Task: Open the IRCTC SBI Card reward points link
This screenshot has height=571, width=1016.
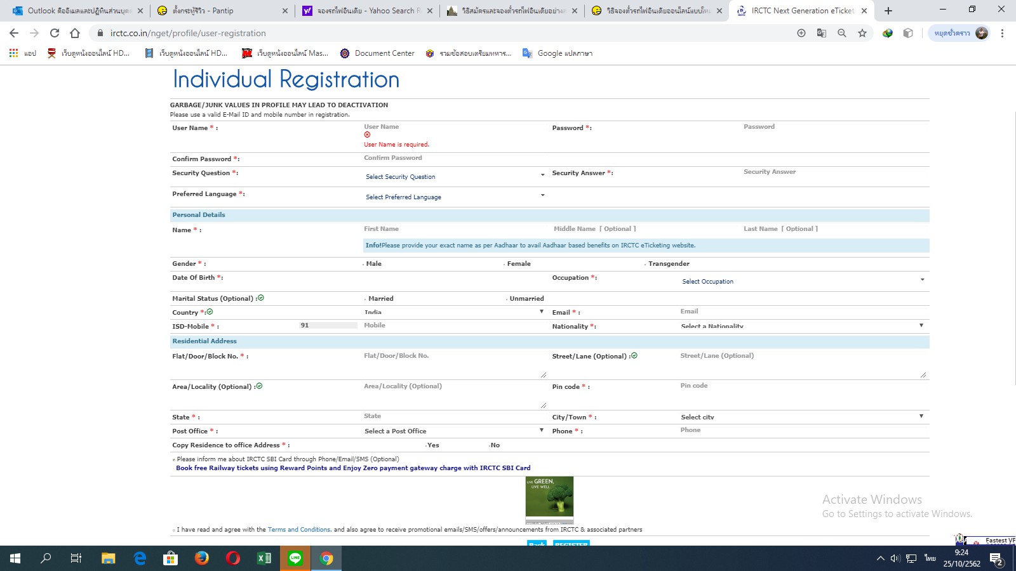Action: tap(353, 468)
